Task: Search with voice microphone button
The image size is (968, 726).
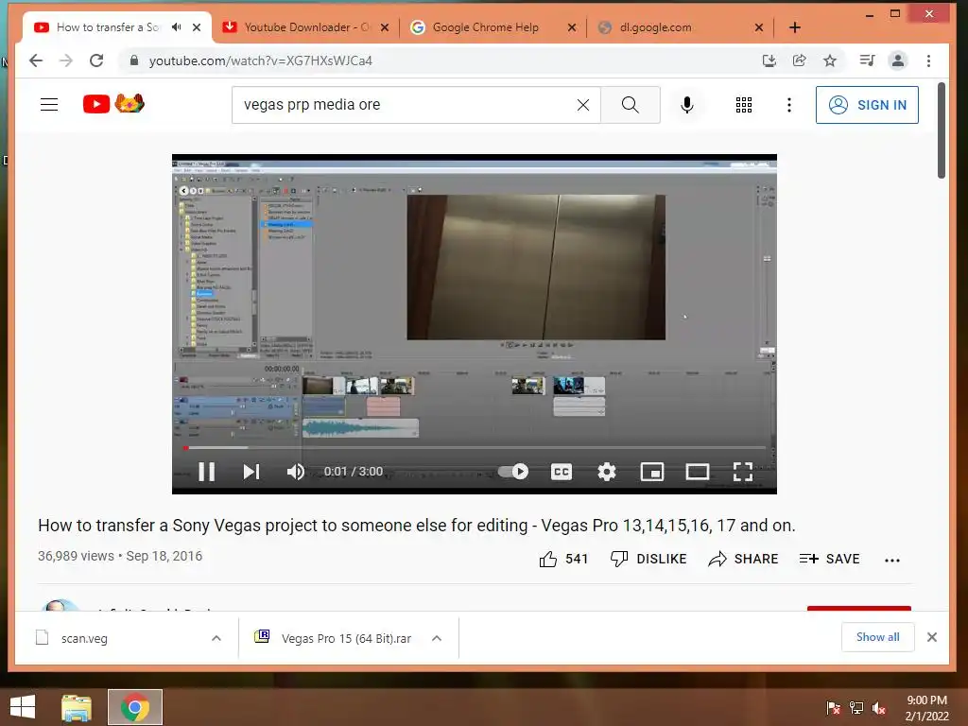Action: click(x=687, y=105)
